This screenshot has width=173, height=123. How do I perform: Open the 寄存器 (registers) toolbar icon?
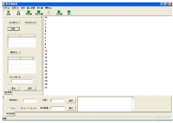coord(29,13)
